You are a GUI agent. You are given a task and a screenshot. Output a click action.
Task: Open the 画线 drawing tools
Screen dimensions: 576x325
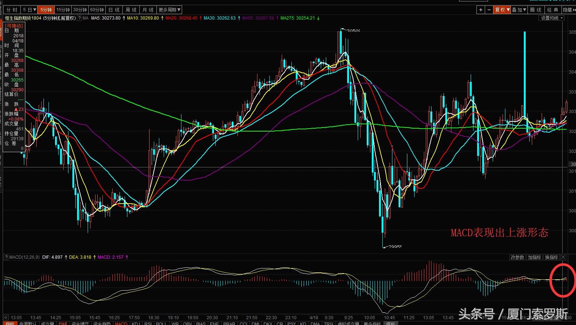(535, 10)
